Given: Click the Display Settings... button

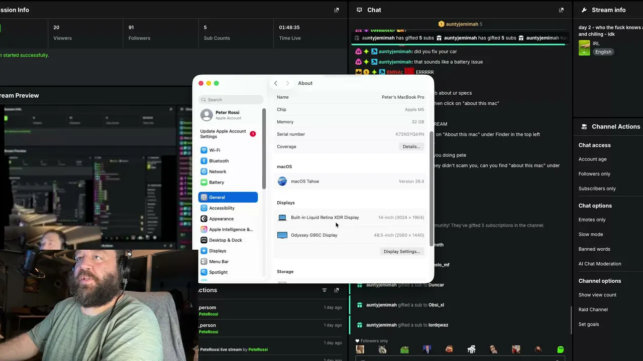Looking at the screenshot, I should tap(402, 252).
